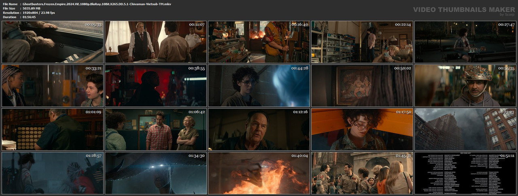Click the thumbnail at 00:22:14
The height and width of the screenshot is (196, 518).
click(x=362, y=42)
